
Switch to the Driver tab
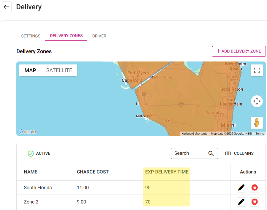coord(99,36)
